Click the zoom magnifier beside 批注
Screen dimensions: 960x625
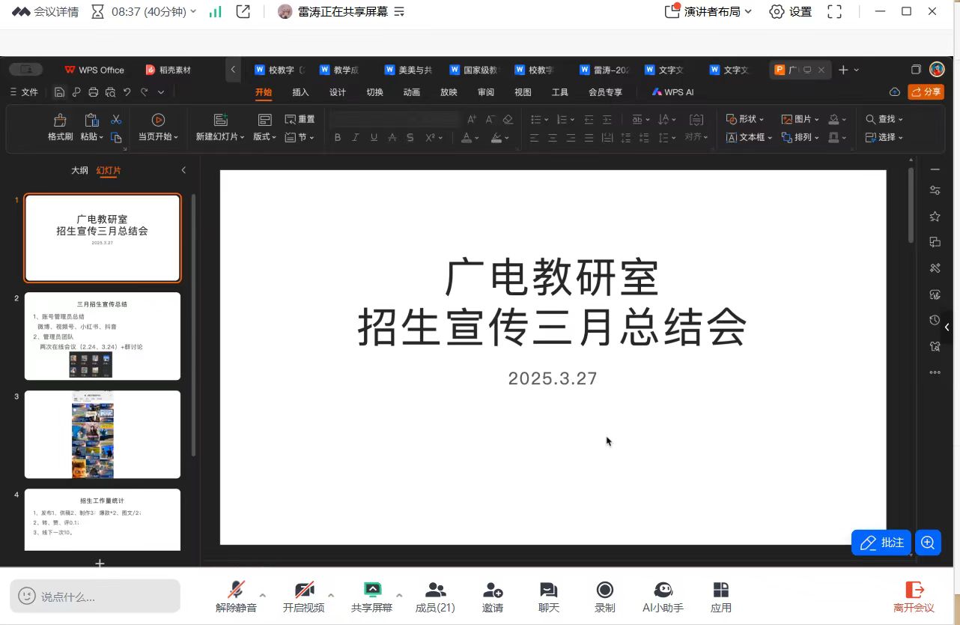(928, 543)
